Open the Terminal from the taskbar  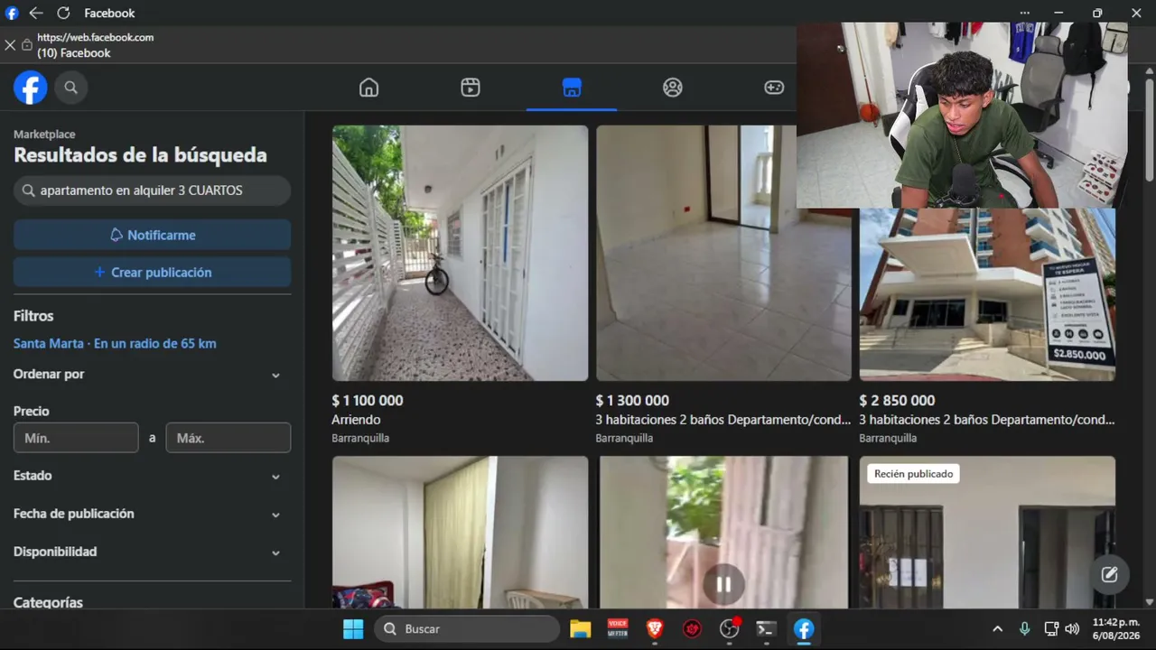[767, 629]
